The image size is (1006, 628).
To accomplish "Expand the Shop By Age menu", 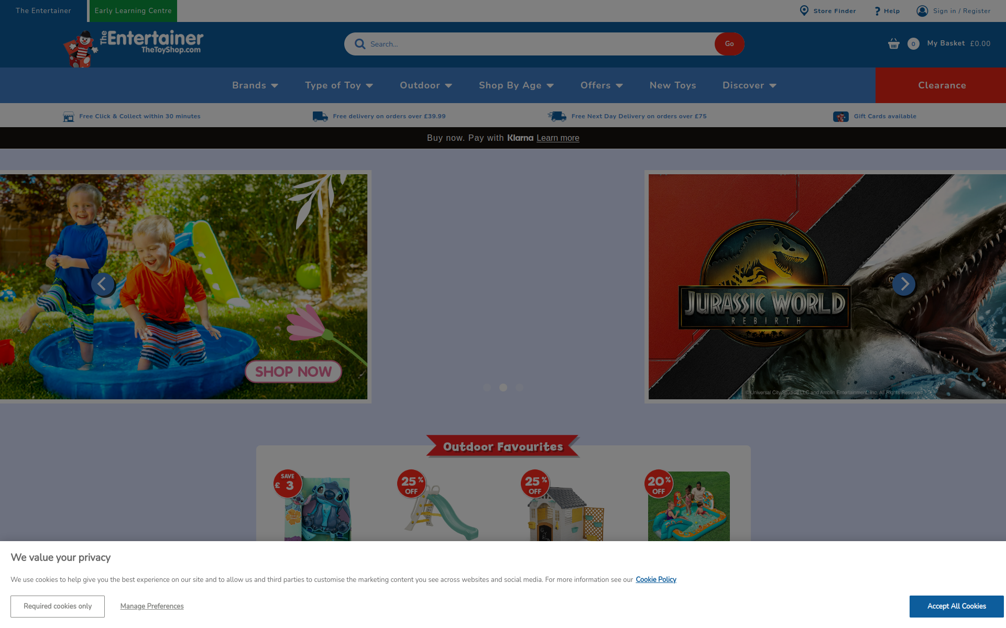I will [x=516, y=85].
